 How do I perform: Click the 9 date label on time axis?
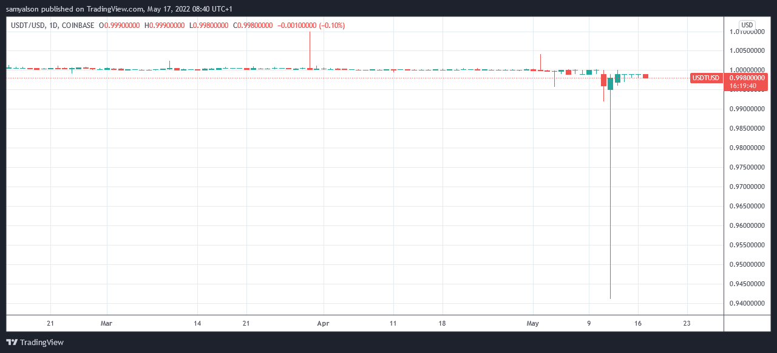(589, 324)
